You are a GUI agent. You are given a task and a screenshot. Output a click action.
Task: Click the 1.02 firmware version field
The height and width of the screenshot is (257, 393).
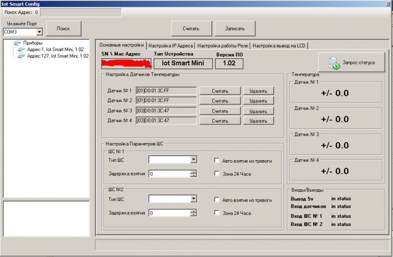(229, 63)
